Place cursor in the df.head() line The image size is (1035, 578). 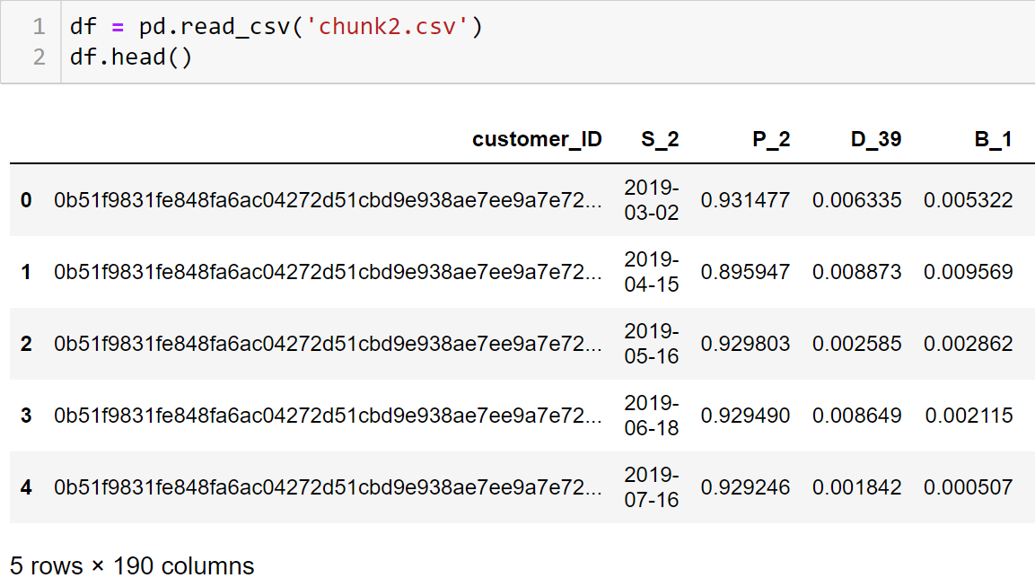pyautogui.click(x=131, y=57)
